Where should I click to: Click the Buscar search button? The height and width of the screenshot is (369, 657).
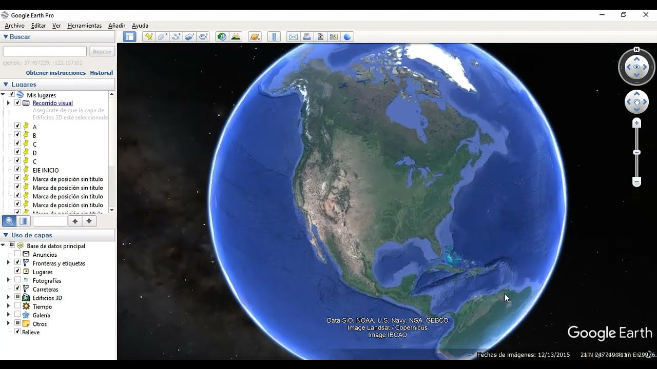[x=102, y=51]
